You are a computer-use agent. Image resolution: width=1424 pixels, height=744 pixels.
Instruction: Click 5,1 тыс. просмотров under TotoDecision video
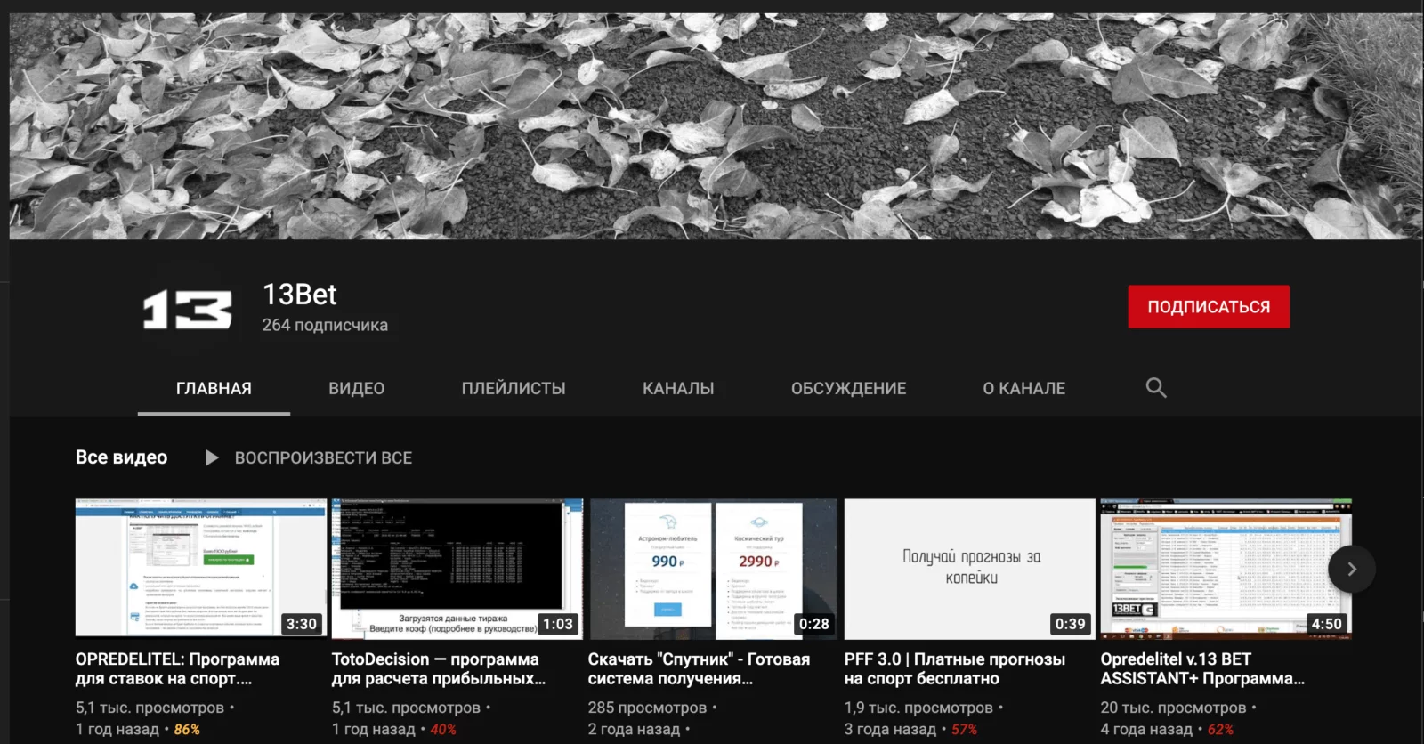pyautogui.click(x=406, y=708)
